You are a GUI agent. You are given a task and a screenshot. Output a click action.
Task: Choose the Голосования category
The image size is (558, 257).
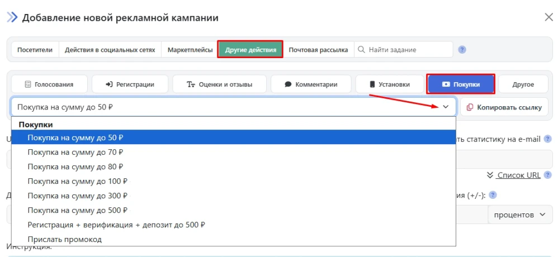[49, 84]
